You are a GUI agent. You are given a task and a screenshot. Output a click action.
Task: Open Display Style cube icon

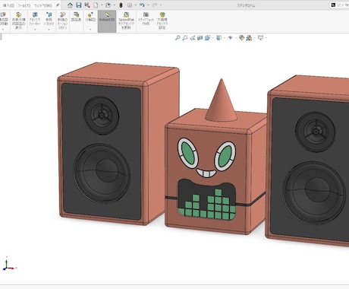pyautogui.click(x=219, y=38)
